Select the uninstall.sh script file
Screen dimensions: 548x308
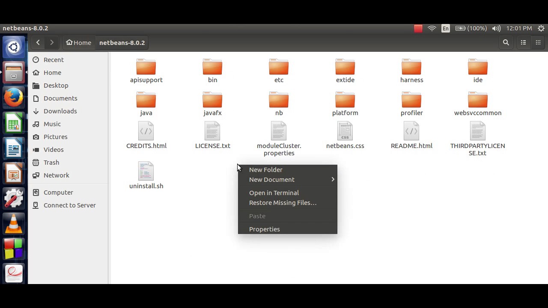click(146, 175)
